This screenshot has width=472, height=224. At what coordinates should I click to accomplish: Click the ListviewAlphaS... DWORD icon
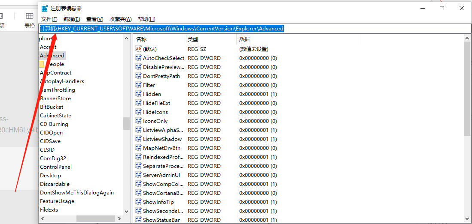(x=138, y=130)
